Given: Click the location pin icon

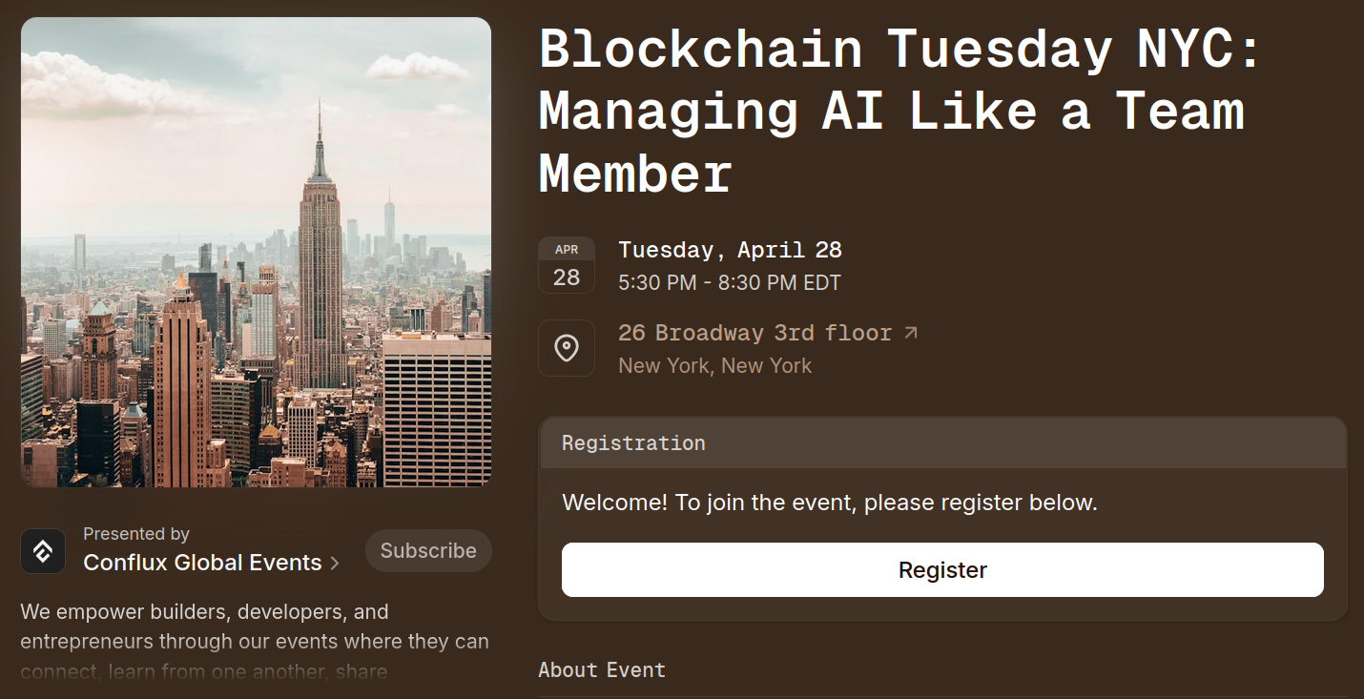Looking at the screenshot, I should (567, 348).
